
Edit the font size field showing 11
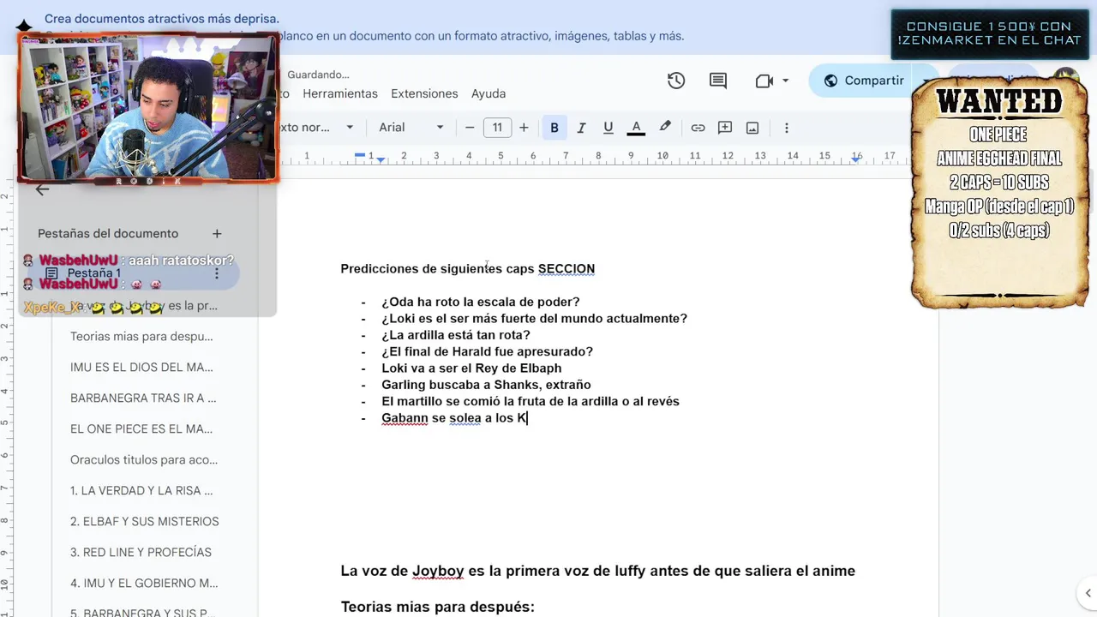pyautogui.click(x=497, y=128)
